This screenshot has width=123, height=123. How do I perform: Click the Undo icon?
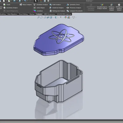[25, 1]
